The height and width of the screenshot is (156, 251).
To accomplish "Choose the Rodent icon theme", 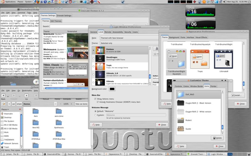I will coord(199,120).
